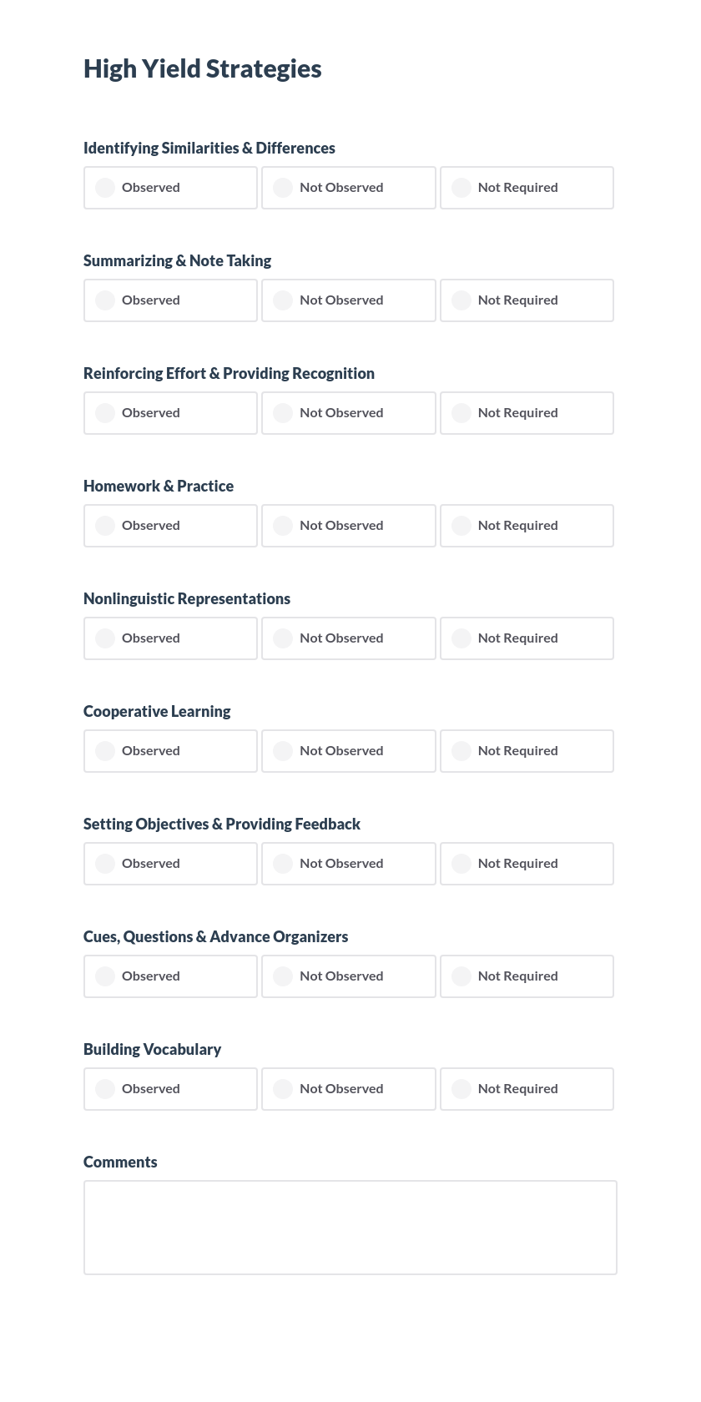
Task: Choose Observed for Setting Objectives & Providing Feedback
Action: pos(170,864)
